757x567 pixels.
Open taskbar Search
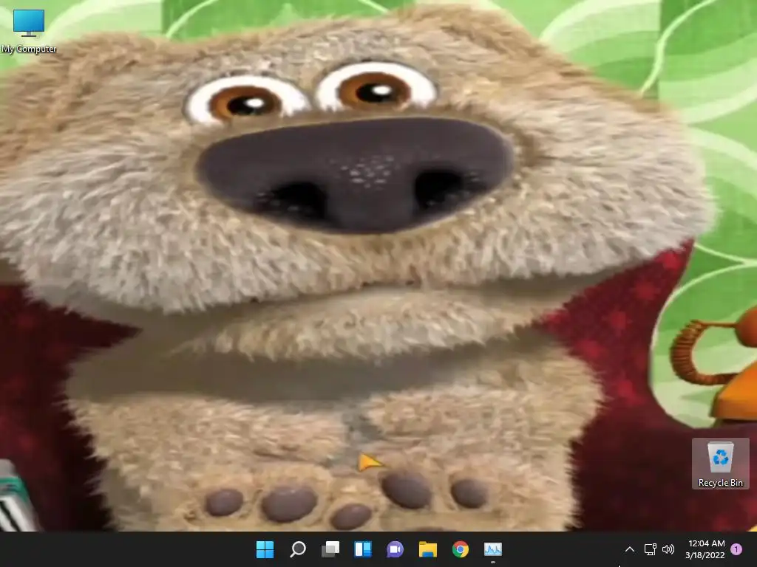click(x=297, y=549)
